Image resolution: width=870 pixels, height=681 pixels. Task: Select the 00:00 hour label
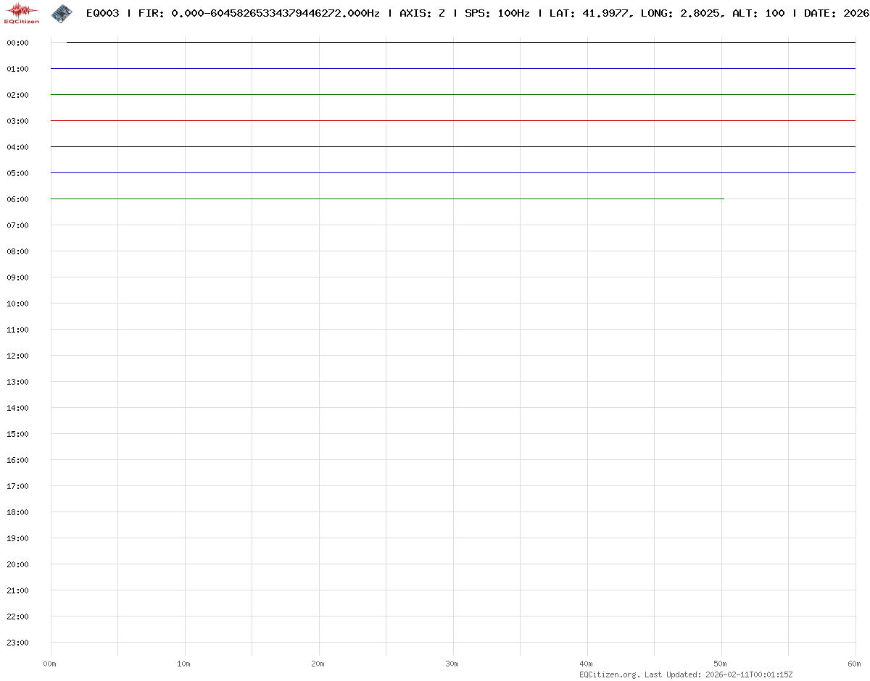[x=17, y=43]
